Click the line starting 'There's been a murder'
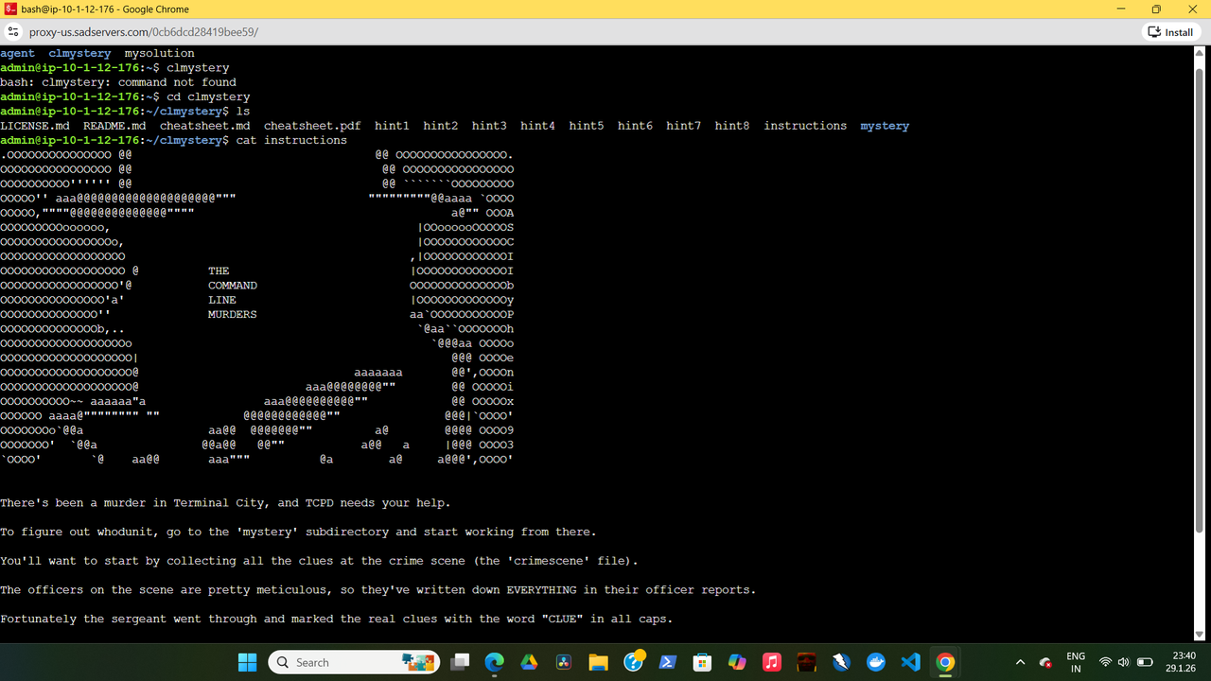The image size is (1211, 681). (225, 503)
